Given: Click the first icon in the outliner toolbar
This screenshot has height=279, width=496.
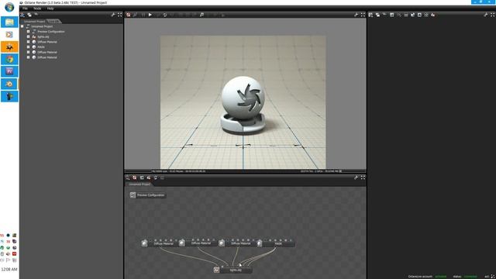Looking at the screenshot, I should pyautogui.click(x=22, y=15).
